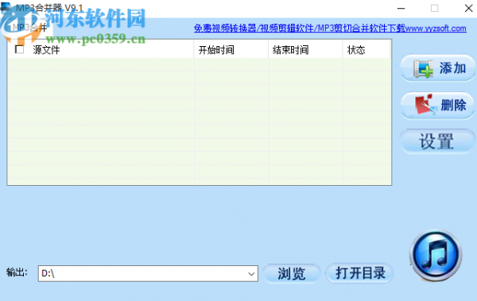Expand the output path dropdown arrow
The height and width of the screenshot is (301, 477).
coord(251,274)
